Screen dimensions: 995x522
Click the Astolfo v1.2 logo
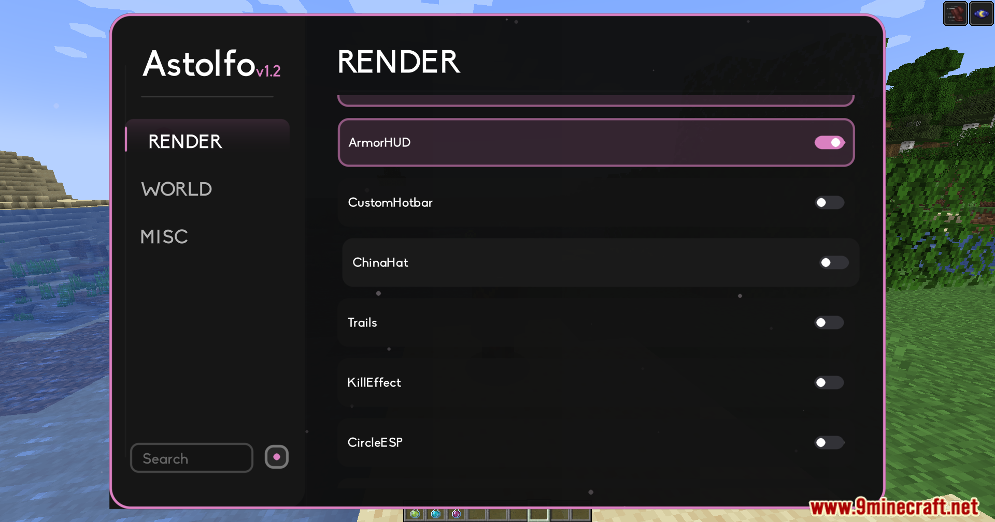click(211, 64)
